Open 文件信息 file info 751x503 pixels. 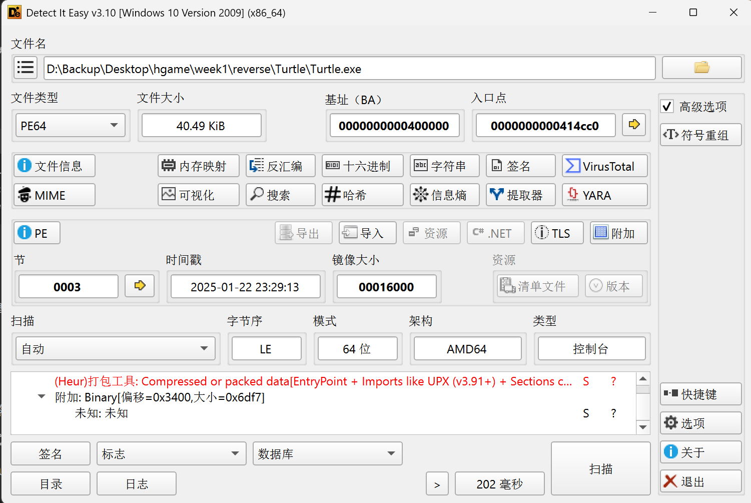tap(55, 166)
